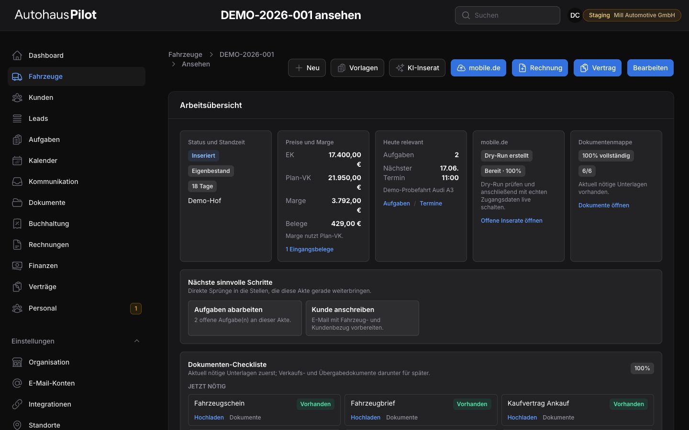Open the Personal staff icon
Image resolution: width=689 pixels, height=430 pixels.
(x=17, y=308)
